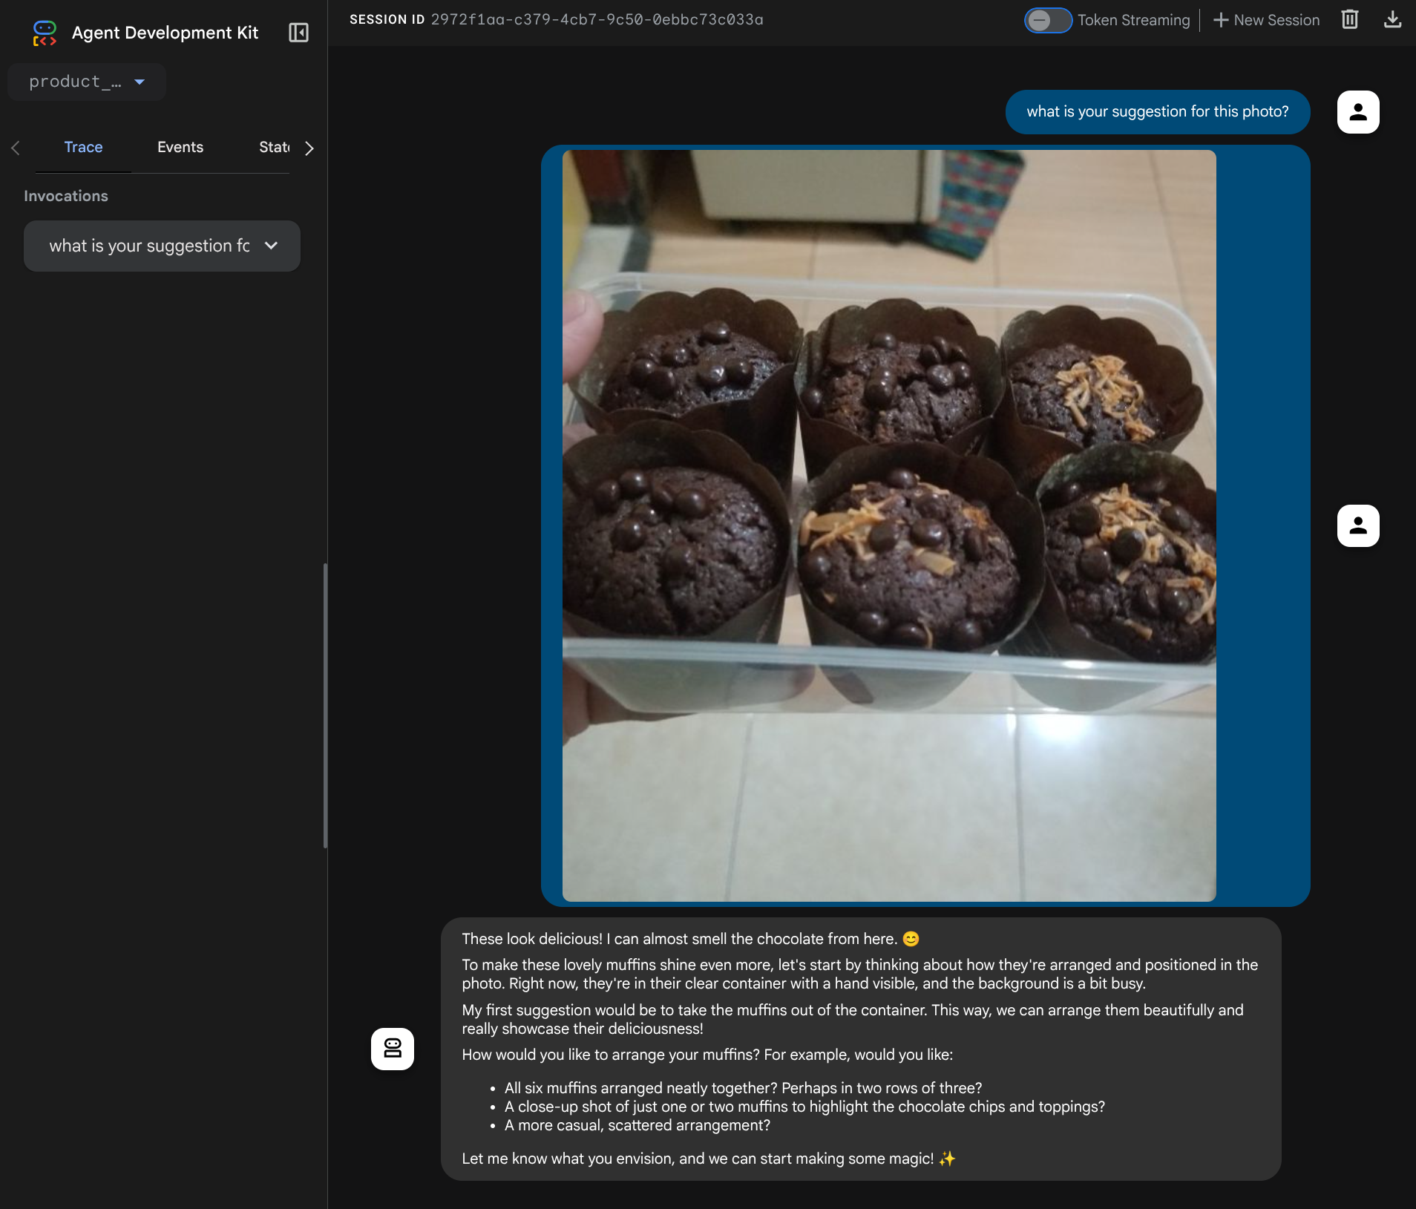
Task: Click the right chevron to reveal more tabs
Action: 309,148
